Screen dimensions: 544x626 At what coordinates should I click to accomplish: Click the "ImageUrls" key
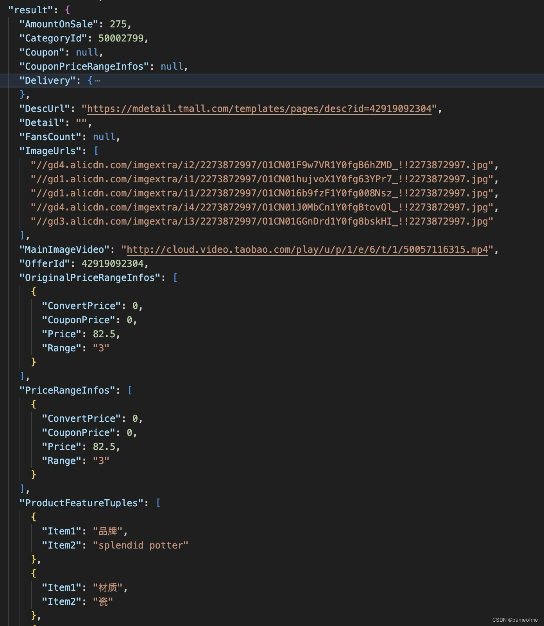pyautogui.click(x=50, y=151)
